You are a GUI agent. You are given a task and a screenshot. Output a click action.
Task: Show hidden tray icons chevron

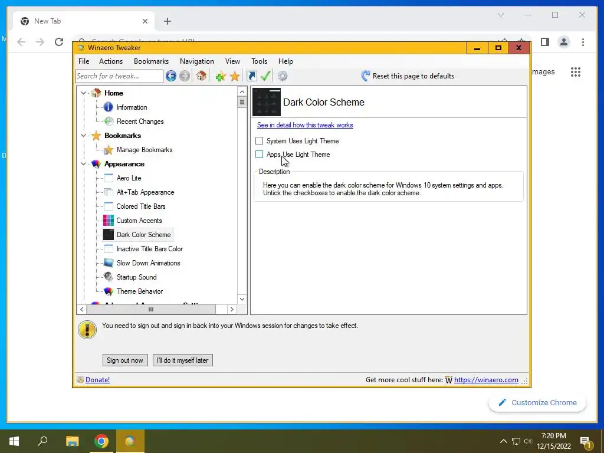(x=504, y=441)
